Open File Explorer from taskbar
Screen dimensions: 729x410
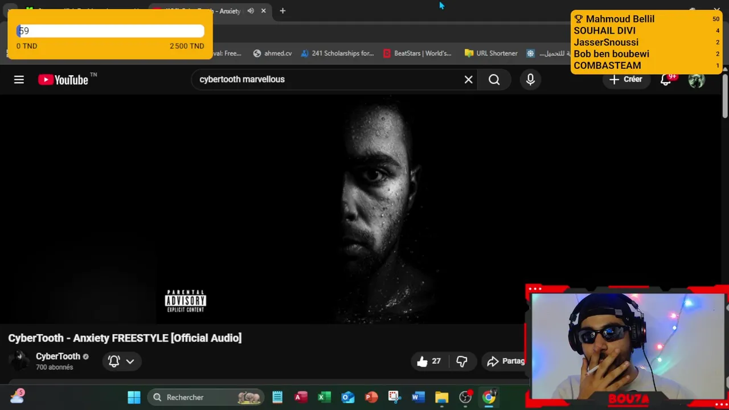coord(441,397)
